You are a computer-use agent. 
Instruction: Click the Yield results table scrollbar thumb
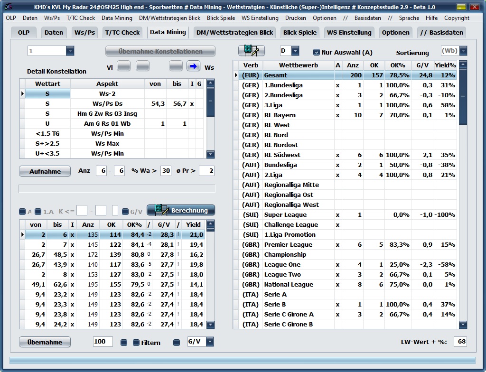point(210,230)
